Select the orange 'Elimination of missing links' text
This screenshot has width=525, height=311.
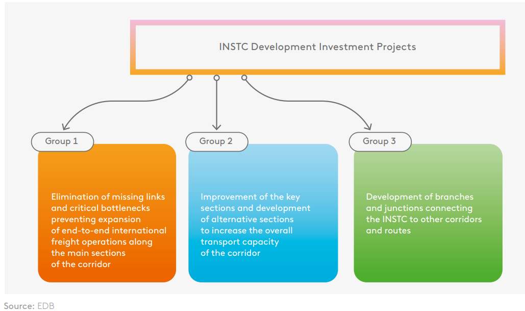pos(109,230)
